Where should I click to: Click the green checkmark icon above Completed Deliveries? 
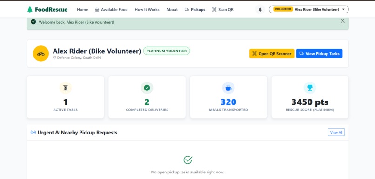[147, 88]
